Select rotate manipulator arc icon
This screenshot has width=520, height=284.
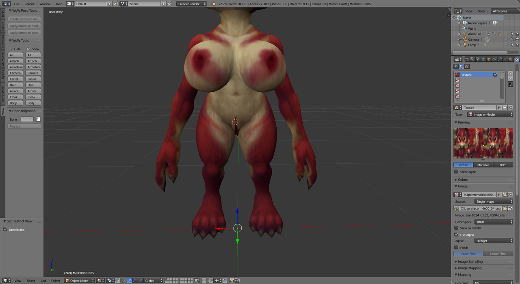(x=135, y=281)
